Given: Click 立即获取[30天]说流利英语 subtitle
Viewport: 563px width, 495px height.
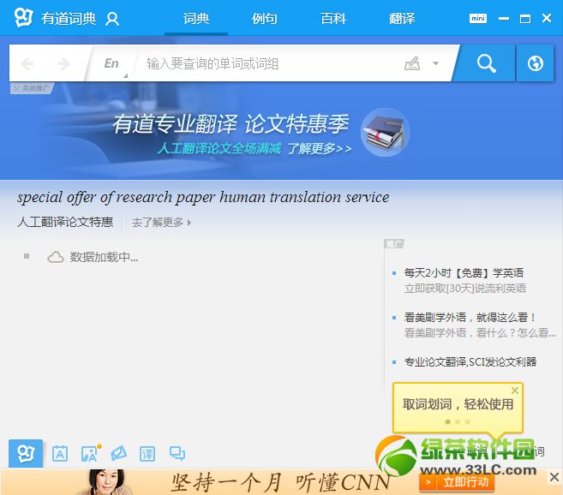Looking at the screenshot, I should point(465,289).
